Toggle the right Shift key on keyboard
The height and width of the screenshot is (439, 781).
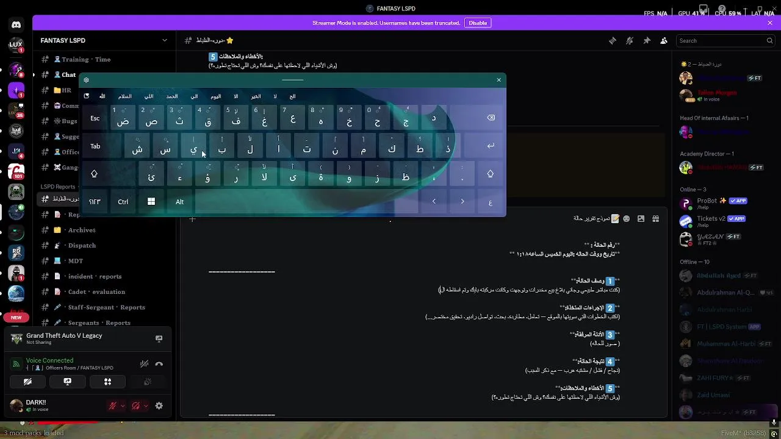[x=490, y=174]
